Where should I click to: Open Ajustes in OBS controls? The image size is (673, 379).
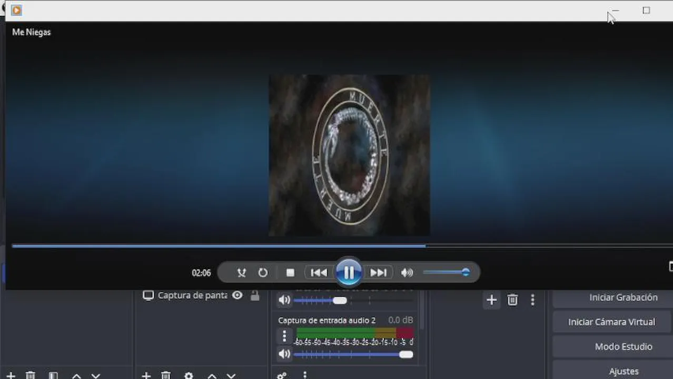(x=612, y=371)
